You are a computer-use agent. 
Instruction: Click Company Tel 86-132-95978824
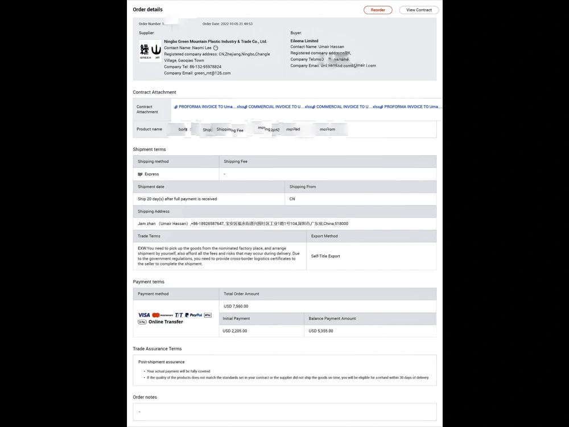192,67
